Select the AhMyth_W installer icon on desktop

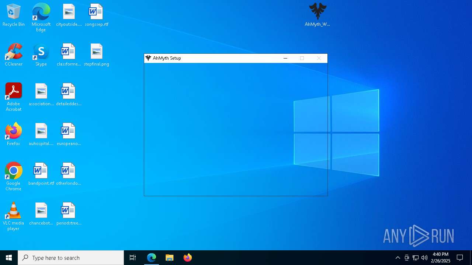click(x=317, y=15)
